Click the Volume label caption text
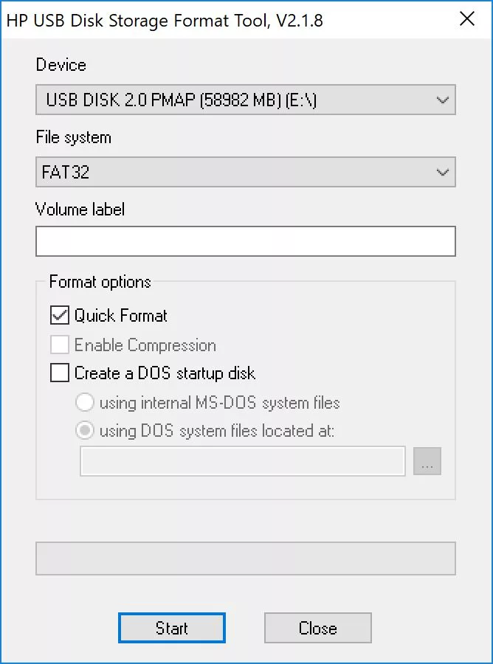493x664 pixels. click(80, 210)
